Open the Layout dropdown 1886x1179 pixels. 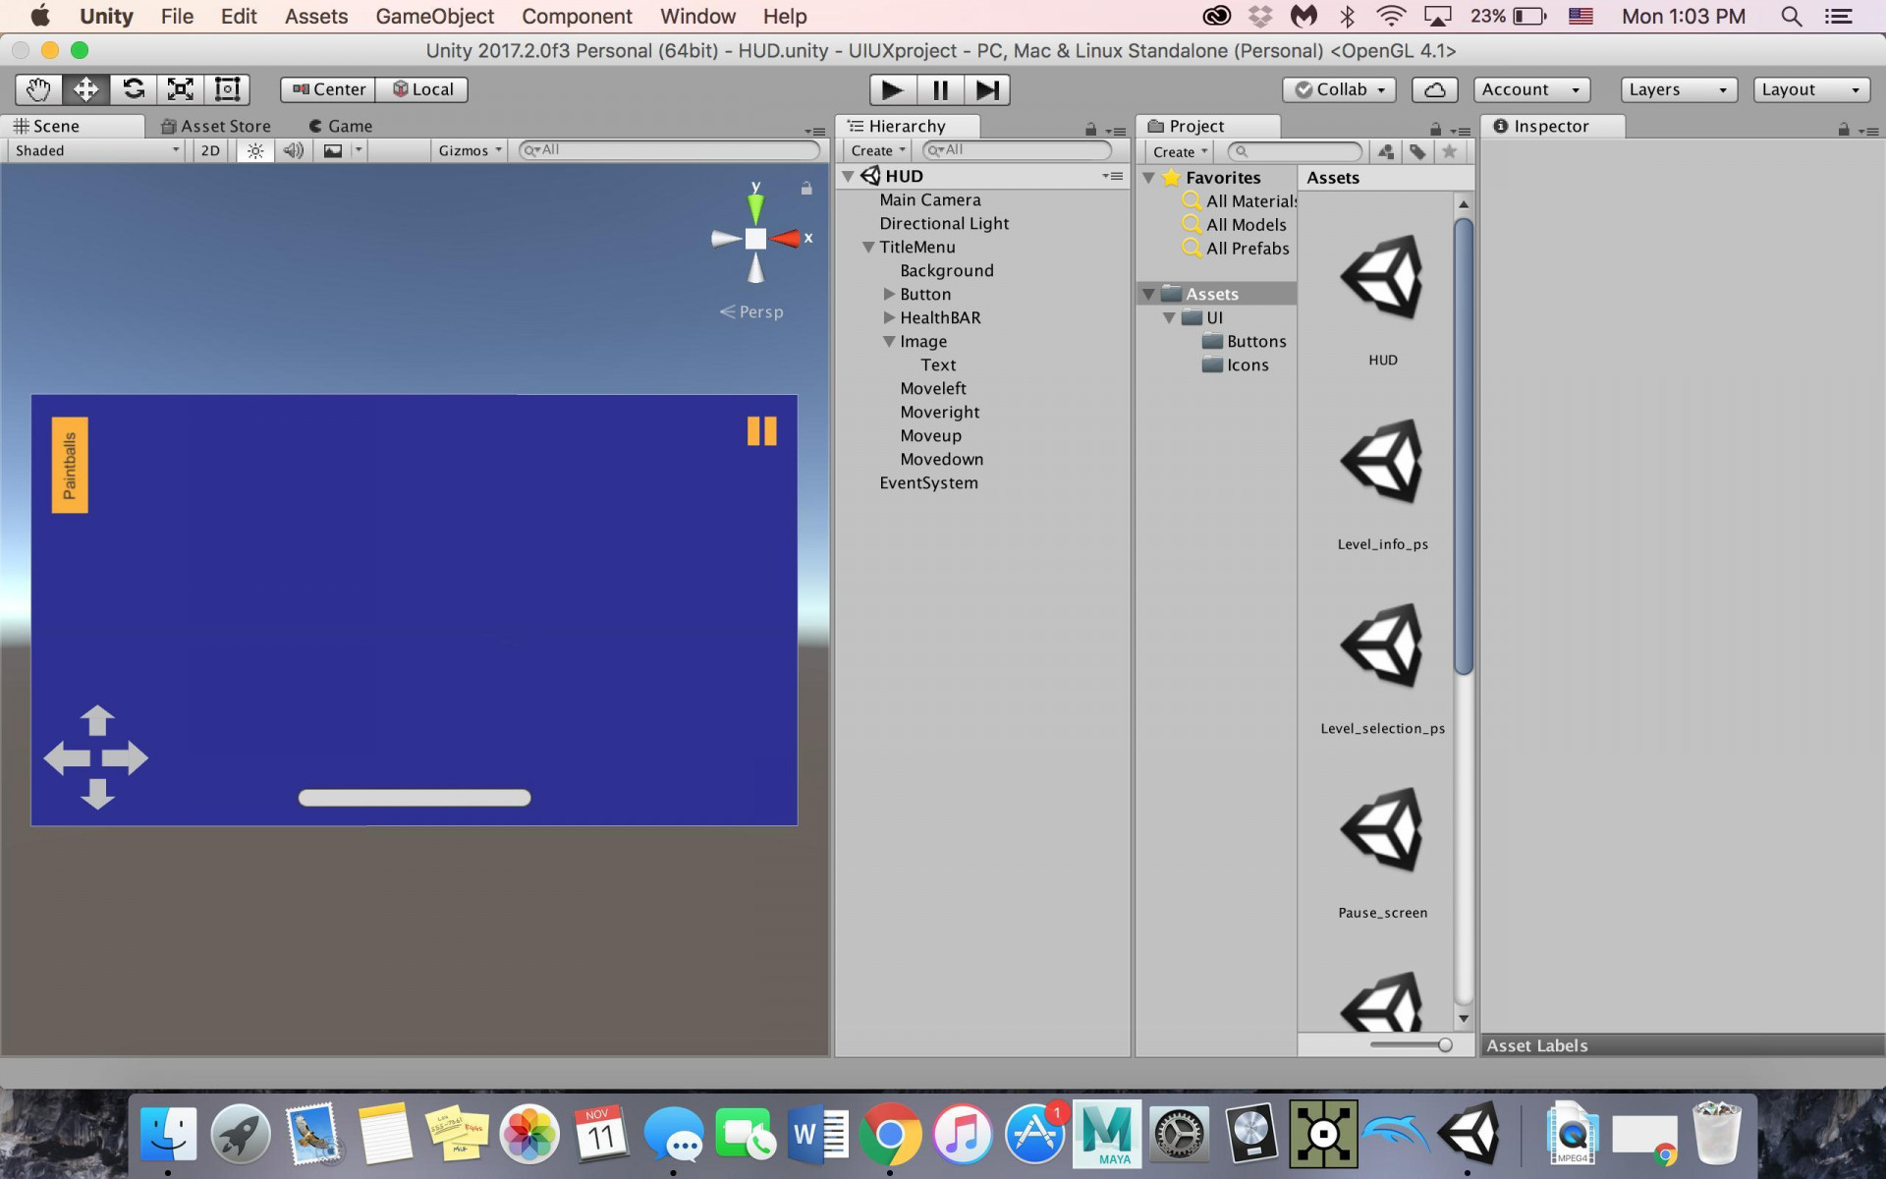1811,89
